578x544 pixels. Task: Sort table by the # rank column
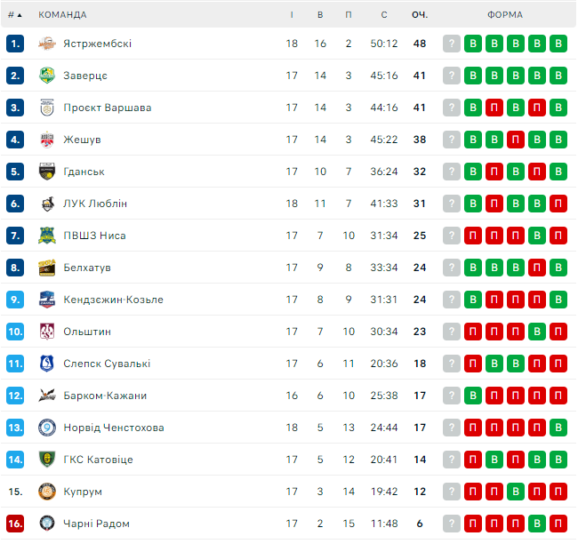(x=14, y=15)
